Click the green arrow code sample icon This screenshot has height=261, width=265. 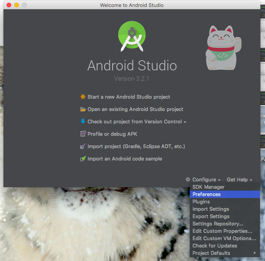click(83, 159)
